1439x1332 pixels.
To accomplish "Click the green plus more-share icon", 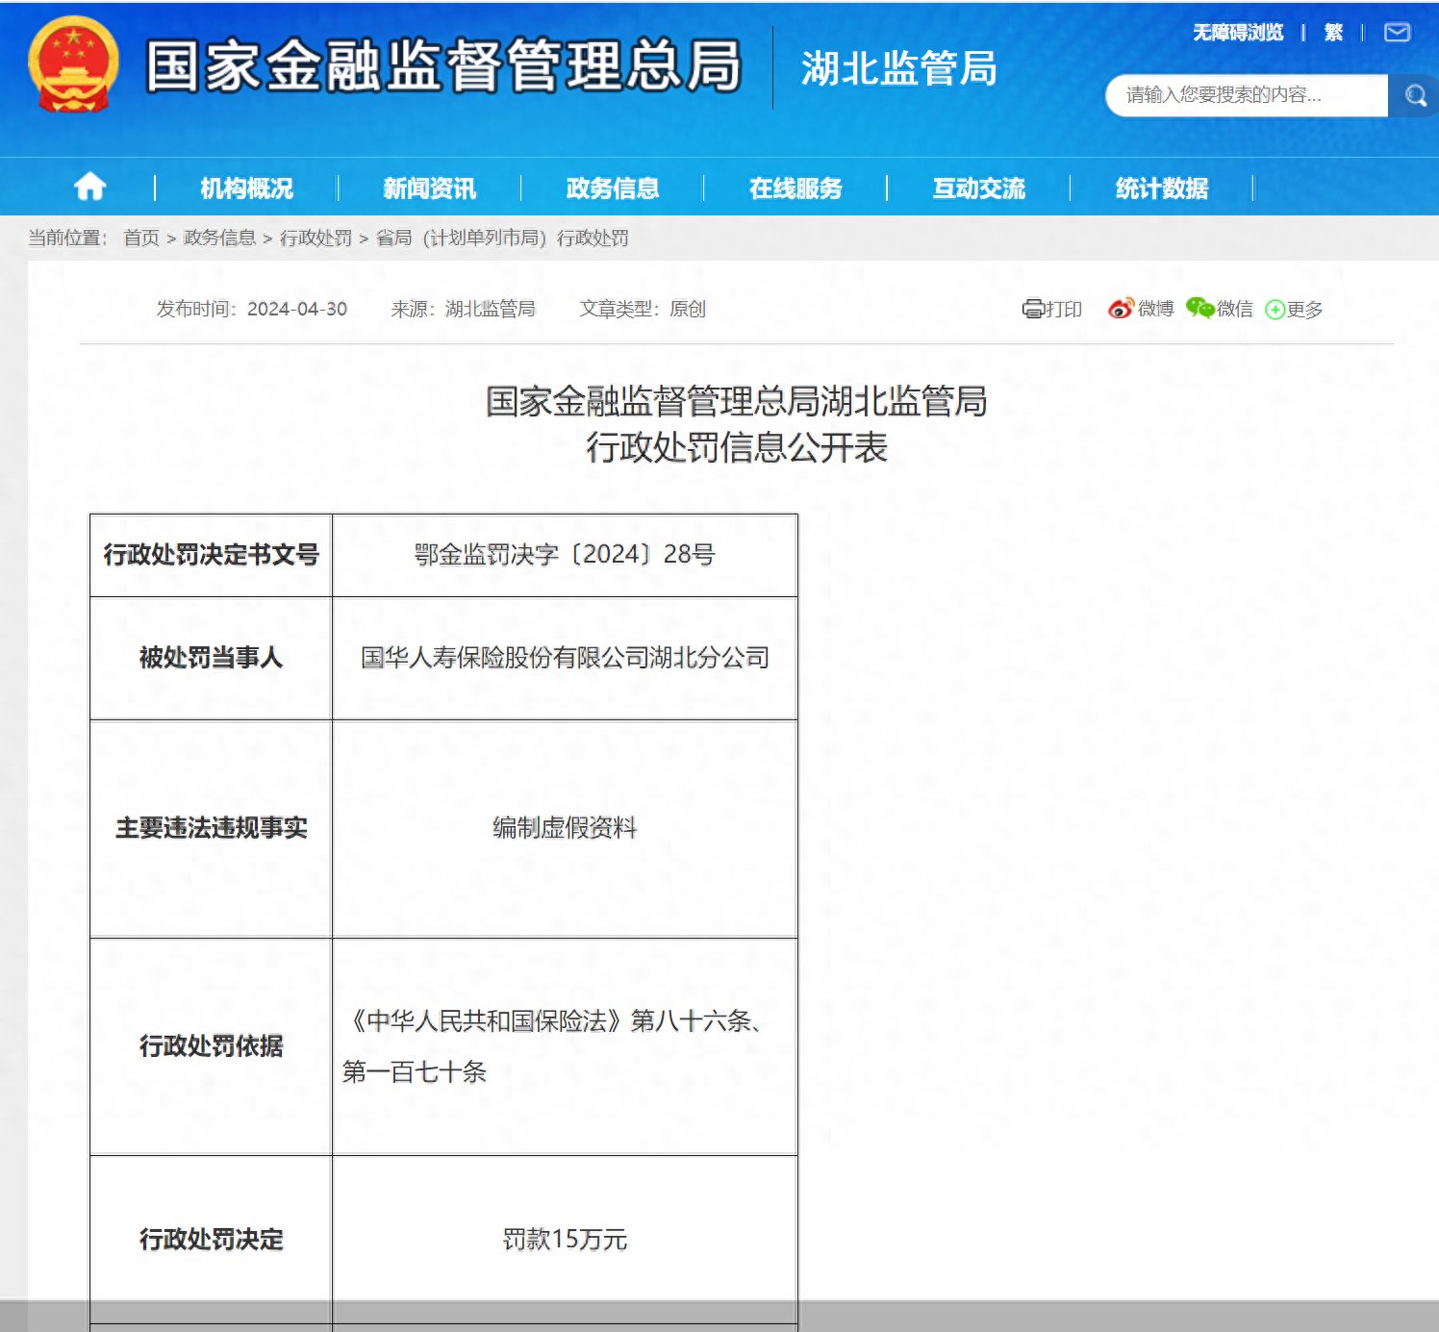I will 1275,310.
